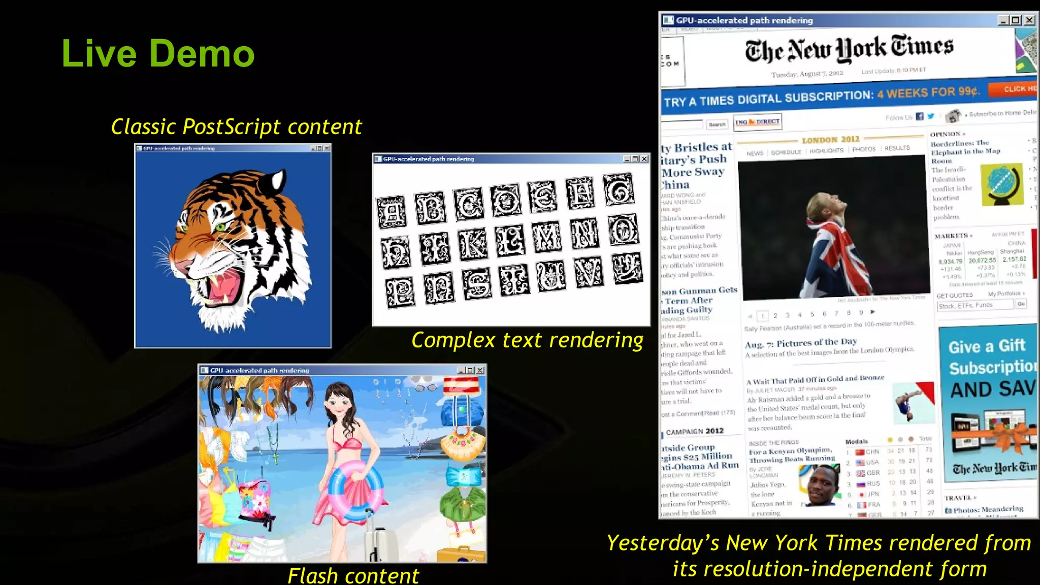Open the PHOTOS tab under London 2012

(x=864, y=149)
